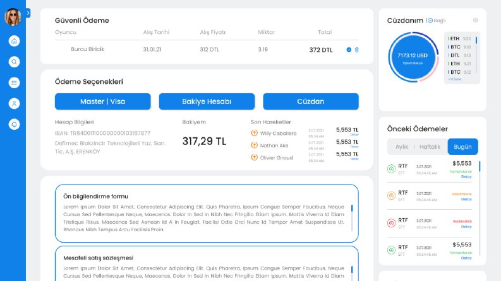This screenshot has width=501, height=281.
Task: Click the Bağlı connected check icon
Action: pyautogui.click(x=430, y=20)
